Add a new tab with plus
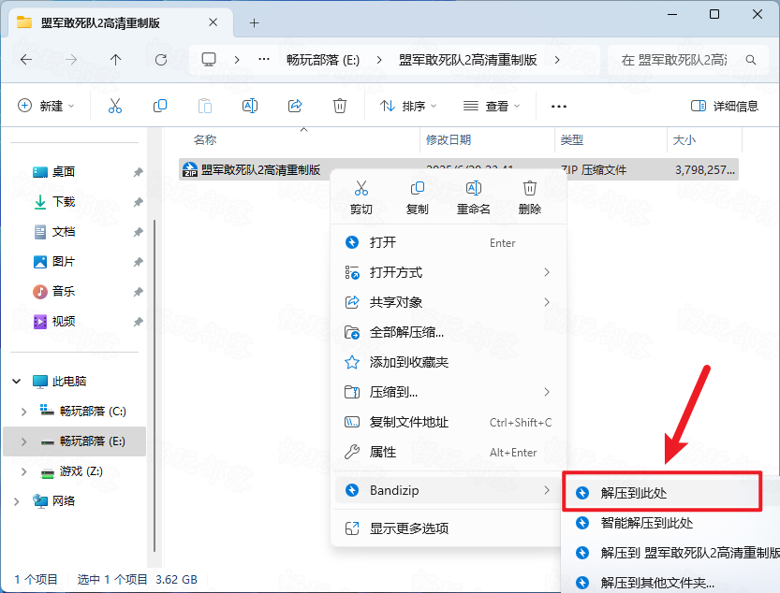The image size is (780, 593). [254, 22]
